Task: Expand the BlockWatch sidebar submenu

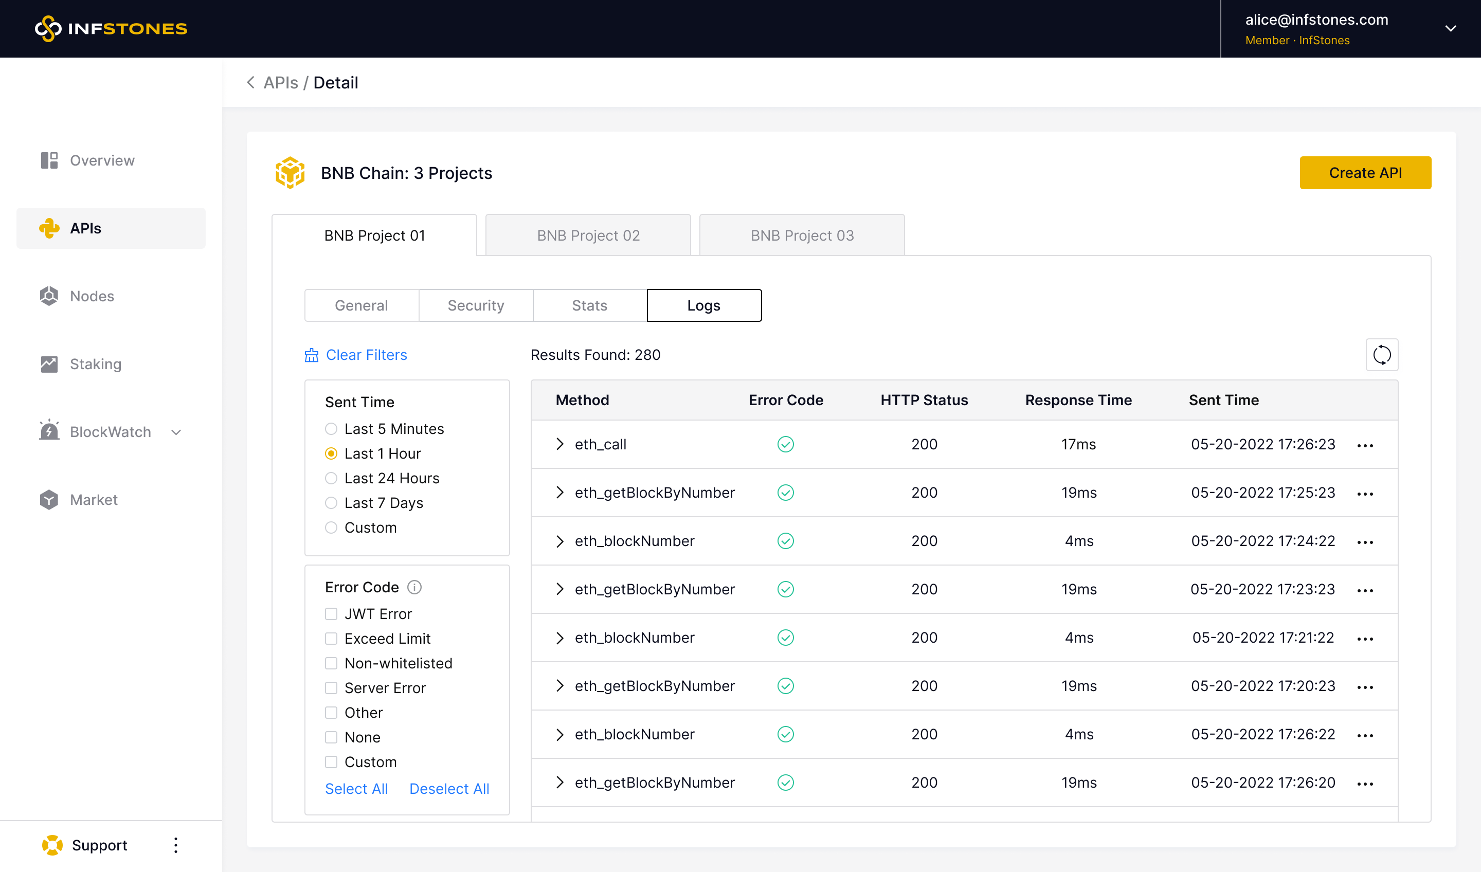Action: coord(176,432)
